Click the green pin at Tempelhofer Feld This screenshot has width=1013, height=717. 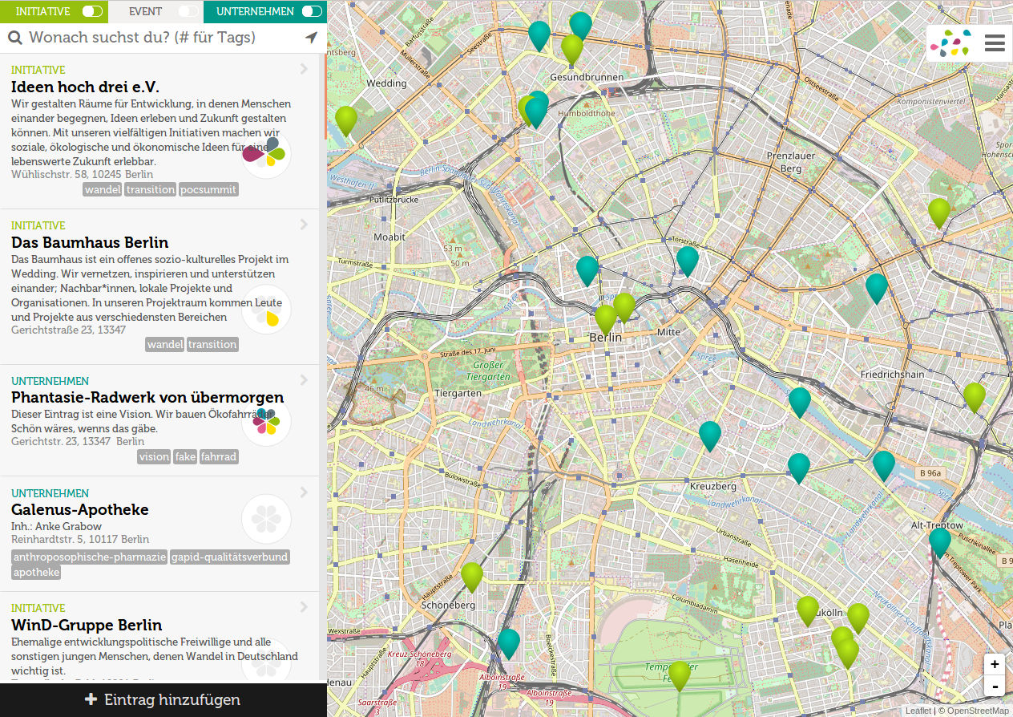pos(680,674)
